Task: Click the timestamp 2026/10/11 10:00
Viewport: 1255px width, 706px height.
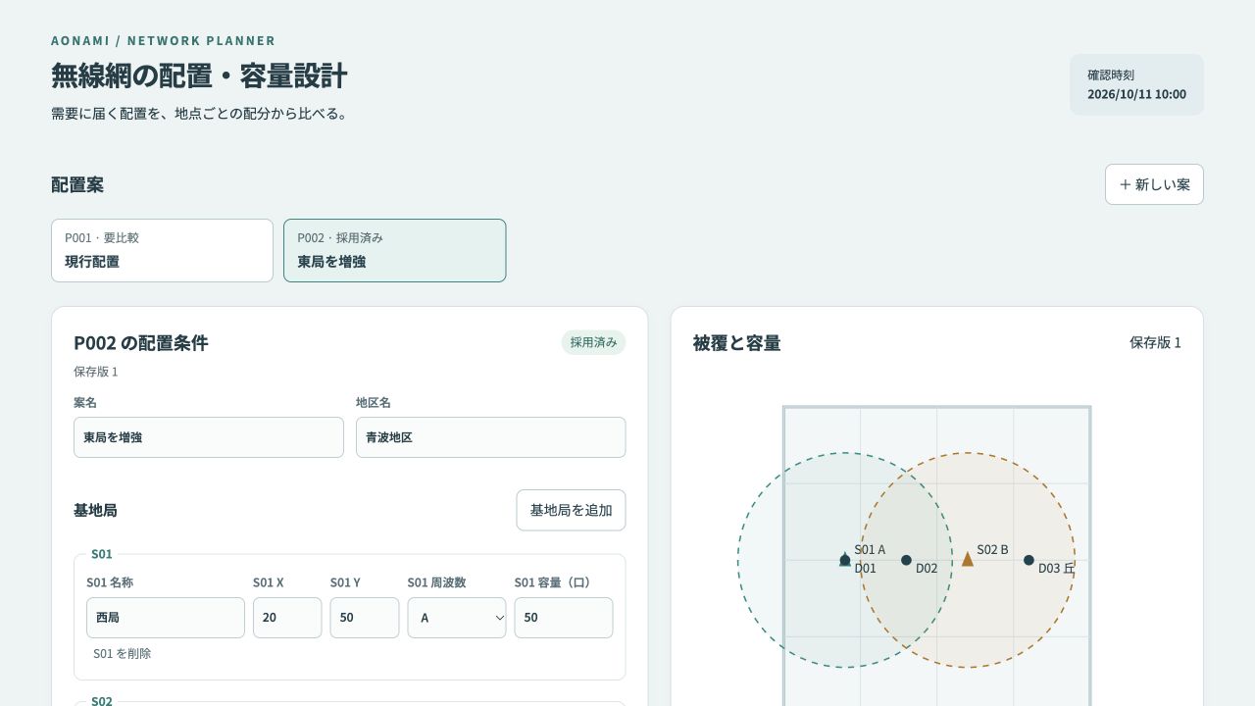Action: (1136, 95)
